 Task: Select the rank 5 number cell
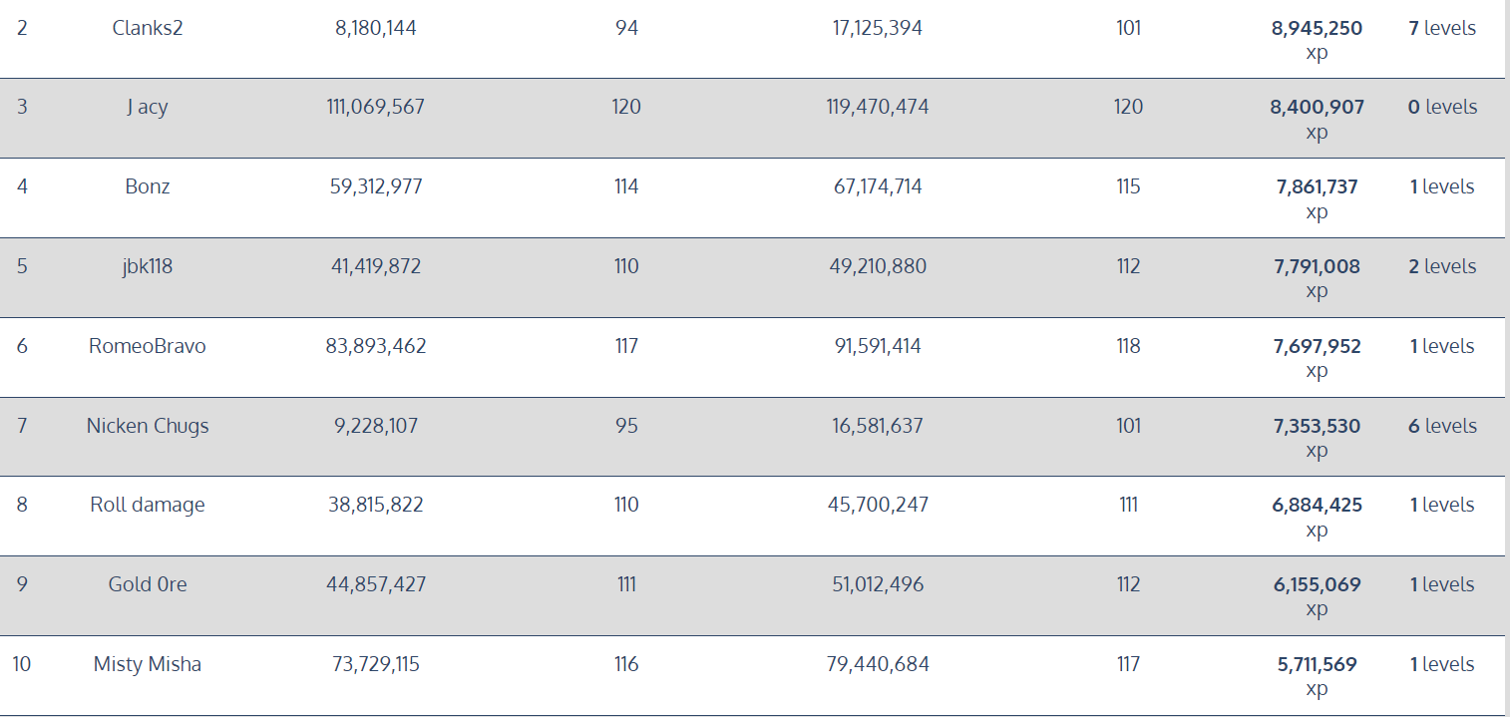[22, 266]
